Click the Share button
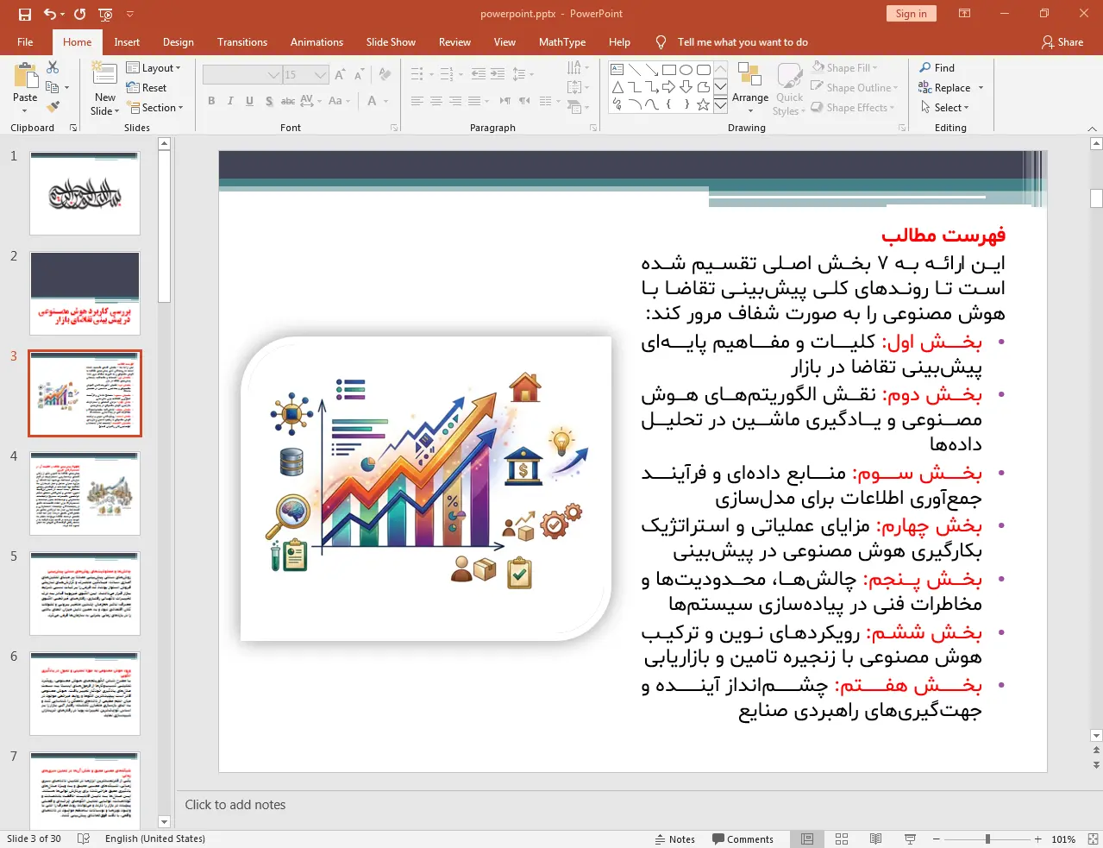 tap(1062, 42)
